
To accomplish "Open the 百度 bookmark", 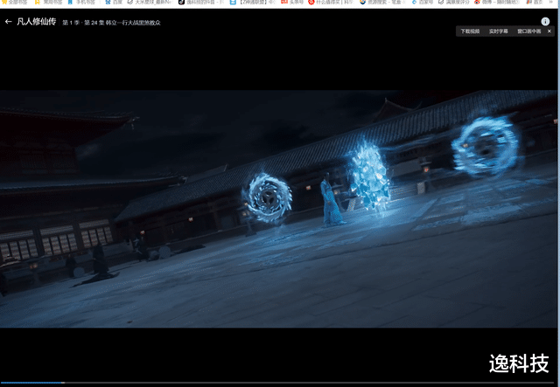I will [114, 2].
